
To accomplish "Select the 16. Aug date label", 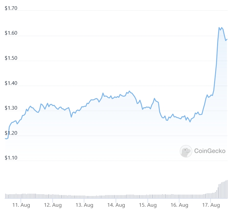I will 179,205.
